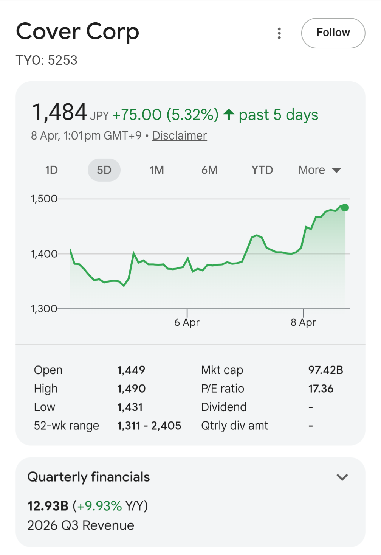Switch chart to 1M range

pos(157,170)
